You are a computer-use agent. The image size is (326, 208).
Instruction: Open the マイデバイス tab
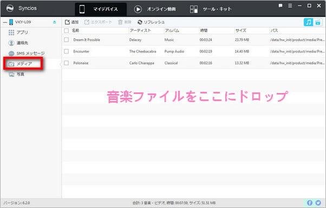pyautogui.click(x=101, y=9)
